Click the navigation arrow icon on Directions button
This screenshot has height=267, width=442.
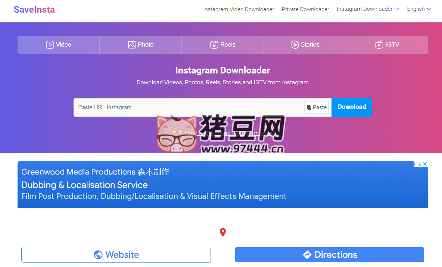point(308,255)
